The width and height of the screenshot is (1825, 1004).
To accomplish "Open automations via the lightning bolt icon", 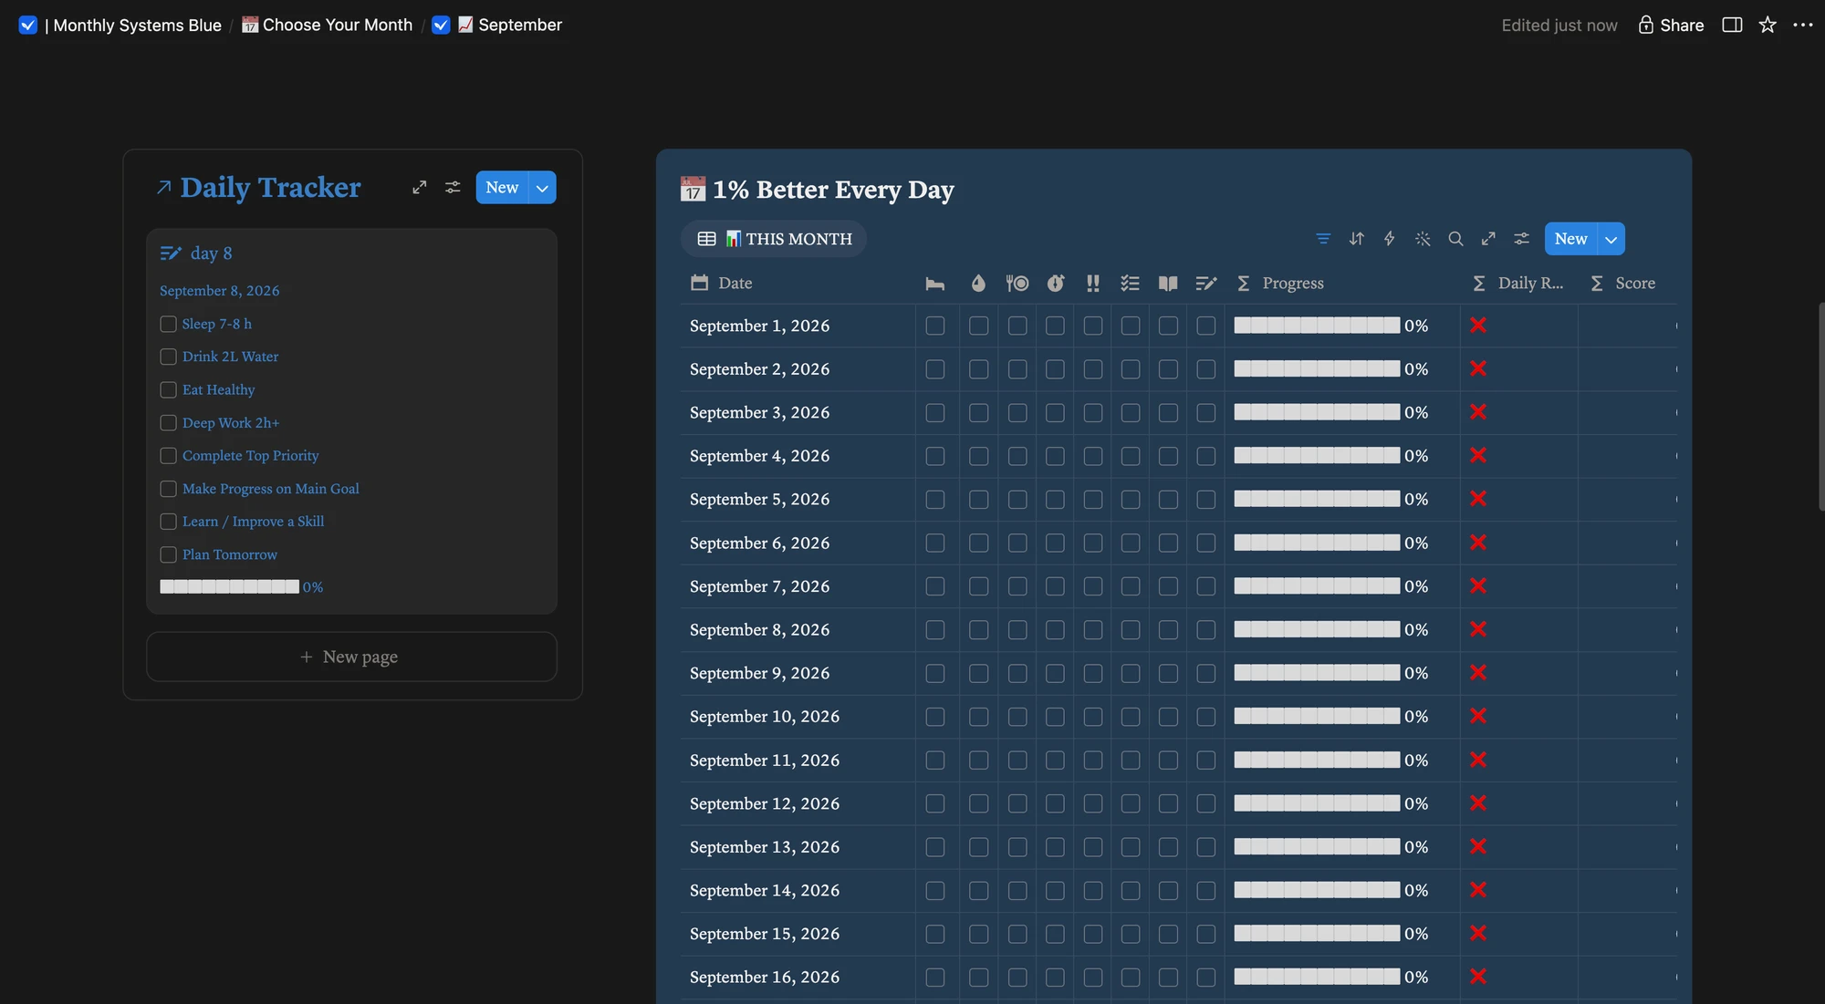I will click(x=1390, y=239).
